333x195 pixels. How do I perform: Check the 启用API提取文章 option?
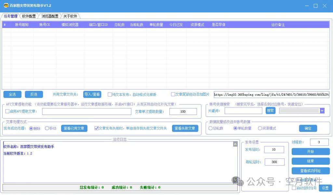(7, 111)
